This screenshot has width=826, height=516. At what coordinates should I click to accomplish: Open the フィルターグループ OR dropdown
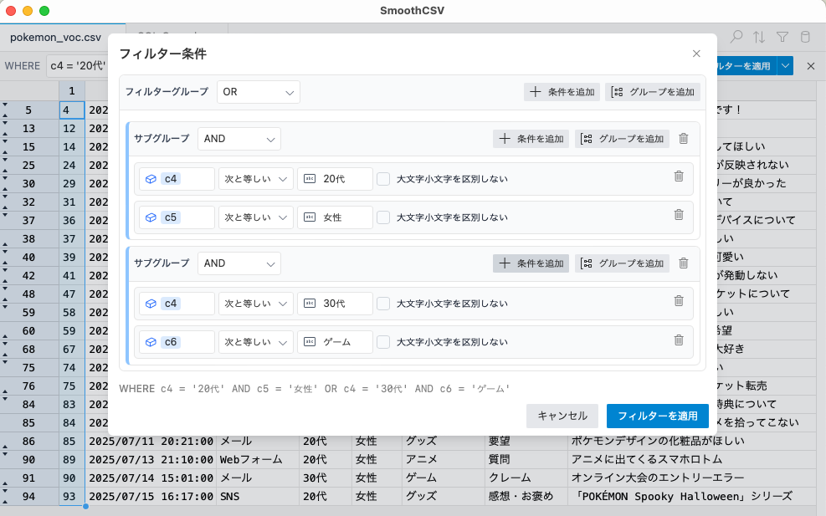(258, 92)
